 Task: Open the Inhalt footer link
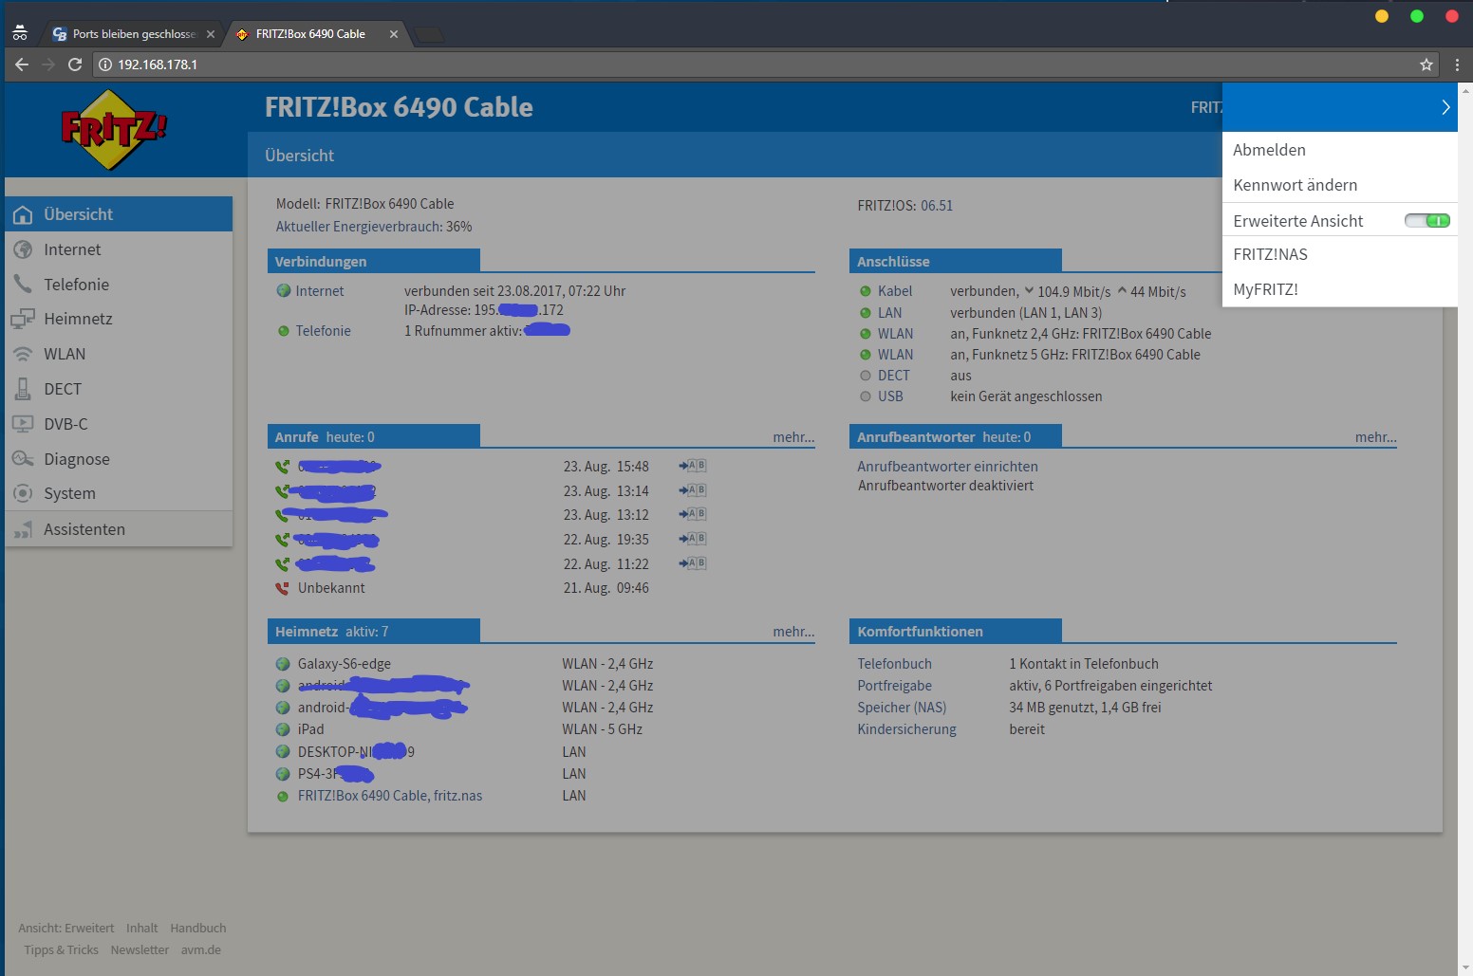[141, 928]
